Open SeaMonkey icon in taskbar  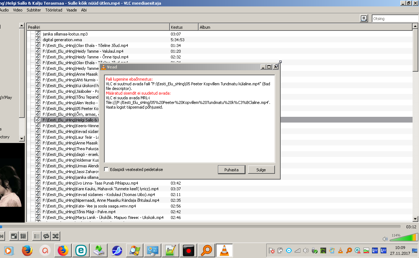pos(117,251)
